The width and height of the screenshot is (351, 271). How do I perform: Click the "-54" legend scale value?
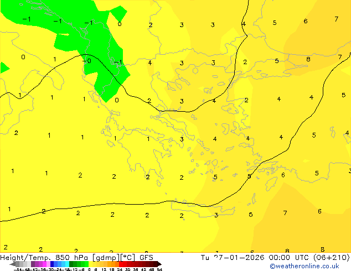pyautogui.click(x=17, y=269)
